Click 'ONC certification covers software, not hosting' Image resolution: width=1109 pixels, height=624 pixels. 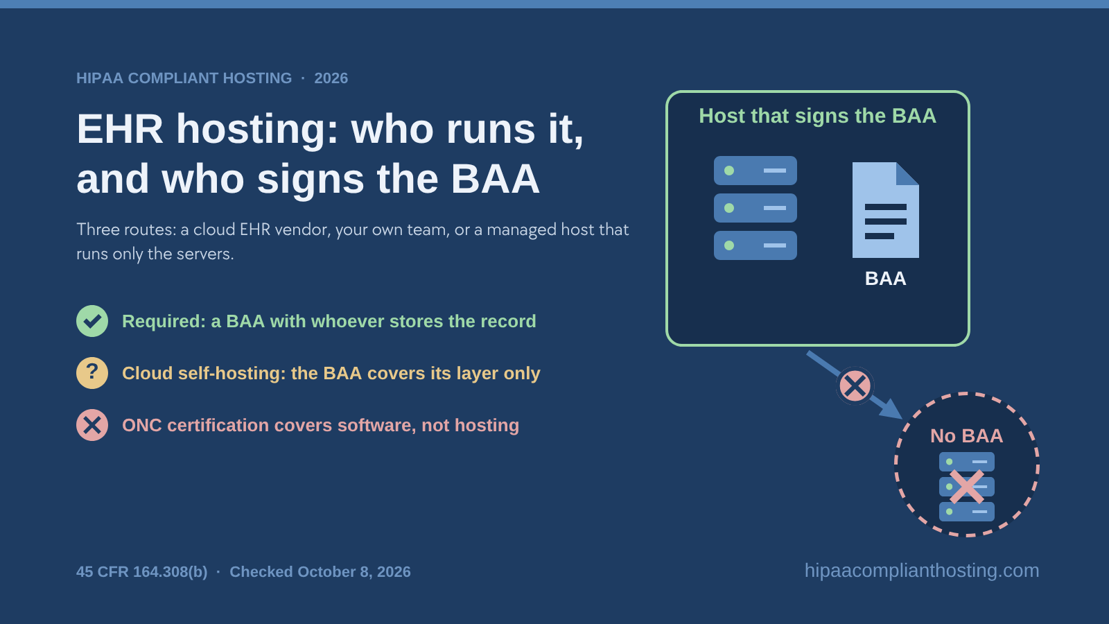coord(321,425)
